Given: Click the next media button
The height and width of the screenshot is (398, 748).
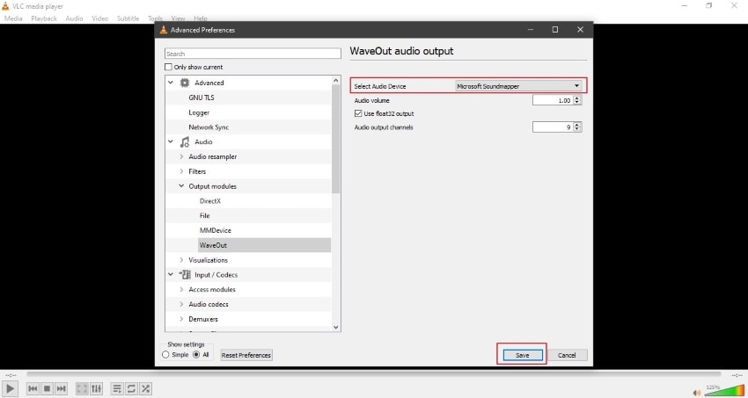Looking at the screenshot, I should click(x=61, y=388).
